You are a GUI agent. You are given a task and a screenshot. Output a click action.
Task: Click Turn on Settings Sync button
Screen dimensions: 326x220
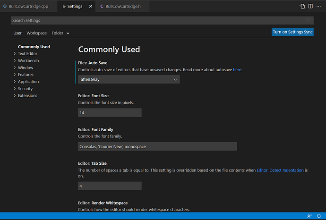[292, 32]
